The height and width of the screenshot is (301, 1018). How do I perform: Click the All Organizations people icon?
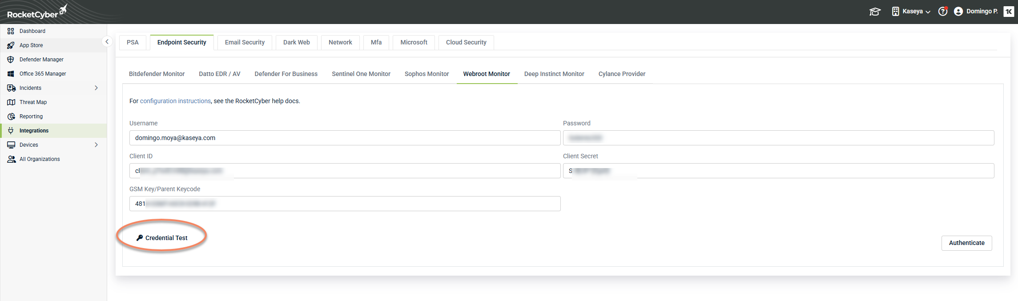12,159
